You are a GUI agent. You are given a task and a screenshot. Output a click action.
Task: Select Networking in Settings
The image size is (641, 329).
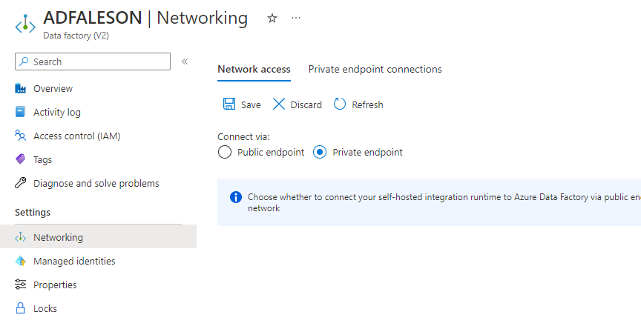[x=98, y=237]
